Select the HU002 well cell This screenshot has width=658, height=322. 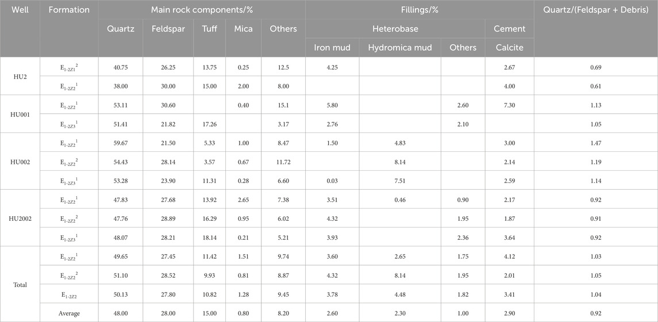point(20,162)
